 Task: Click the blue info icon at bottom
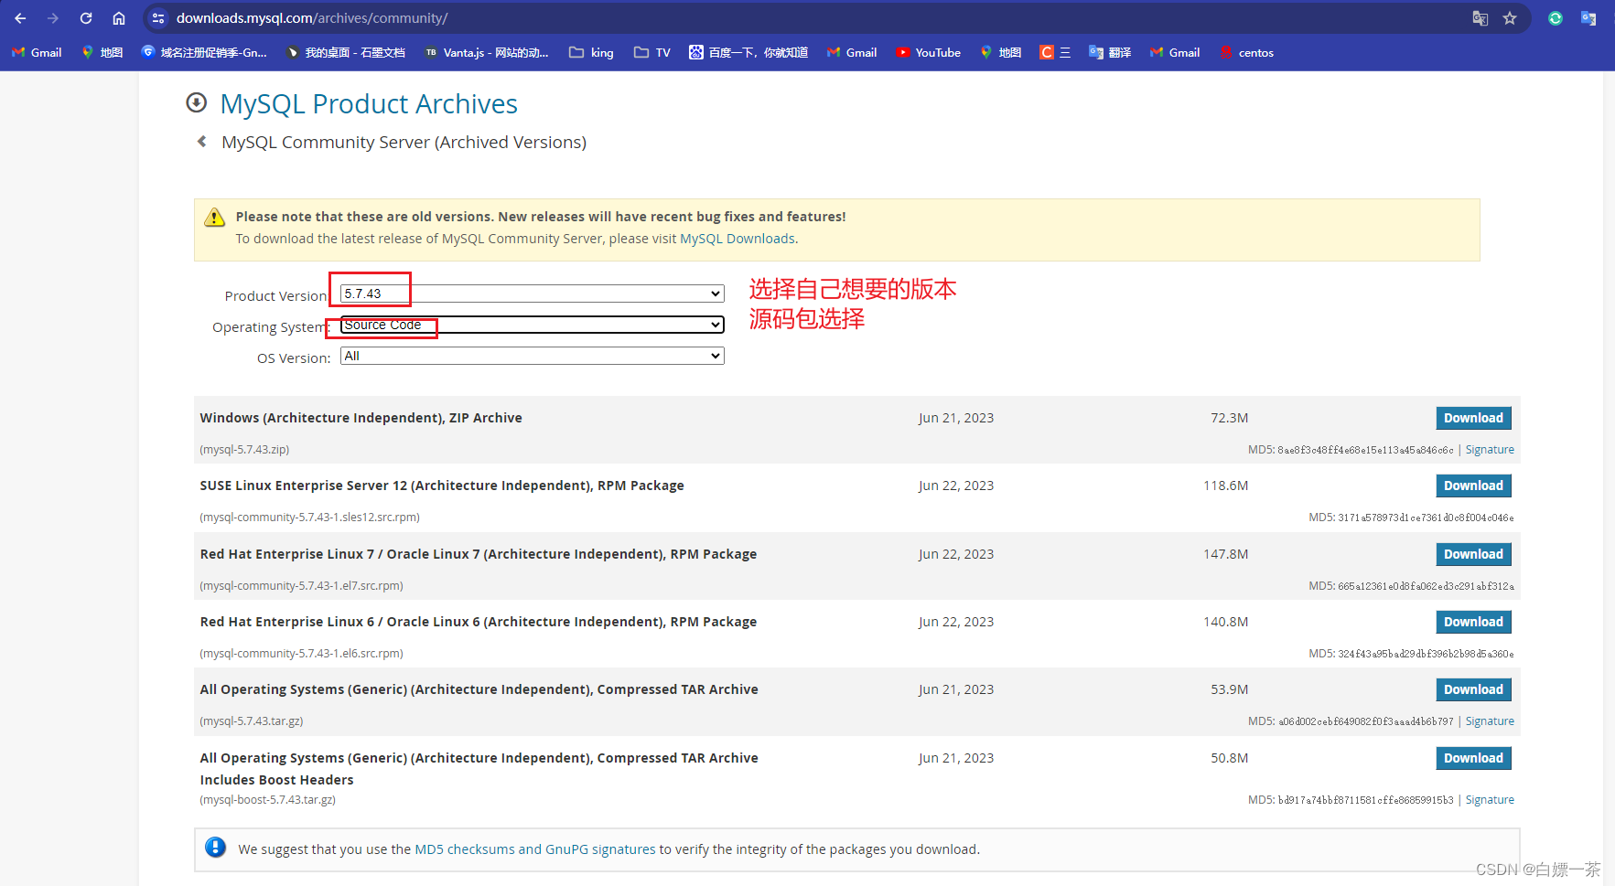click(215, 848)
